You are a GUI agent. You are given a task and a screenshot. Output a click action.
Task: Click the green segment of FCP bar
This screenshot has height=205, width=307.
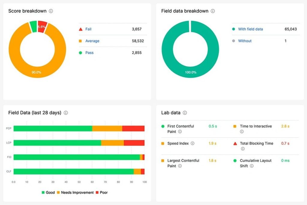(x=52, y=129)
